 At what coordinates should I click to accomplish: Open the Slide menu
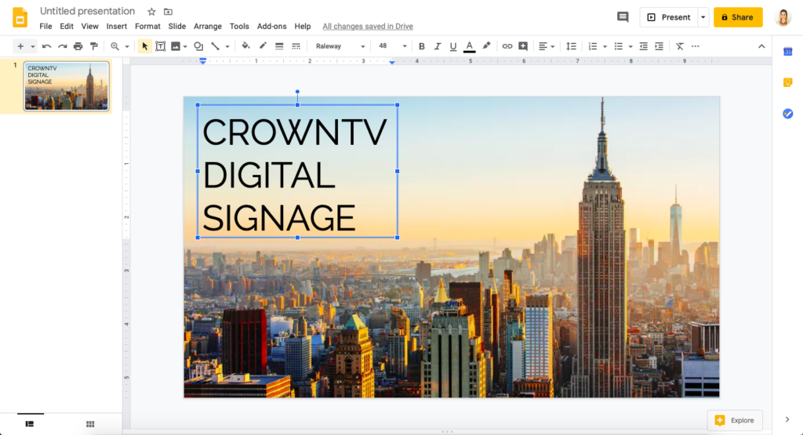[176, 26]
